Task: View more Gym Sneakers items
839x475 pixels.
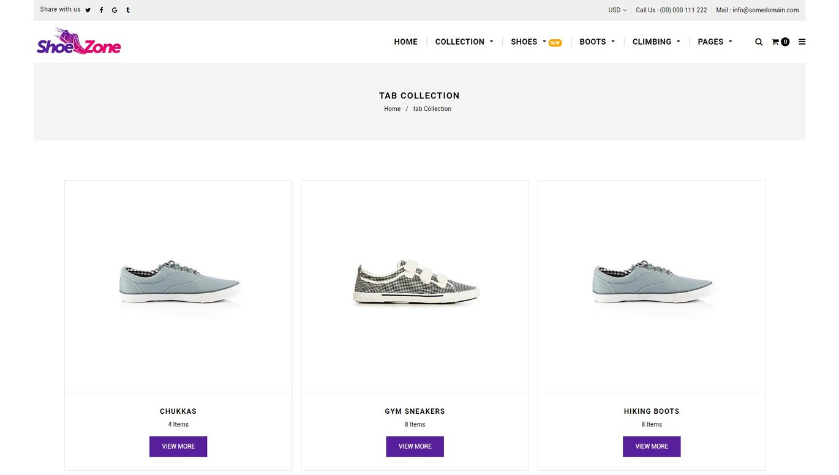Action: tap(415, 446)
